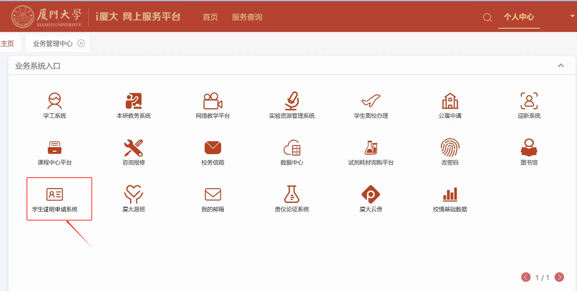Open 实验资源管理系统 microscope icon

tap(292, 101)
